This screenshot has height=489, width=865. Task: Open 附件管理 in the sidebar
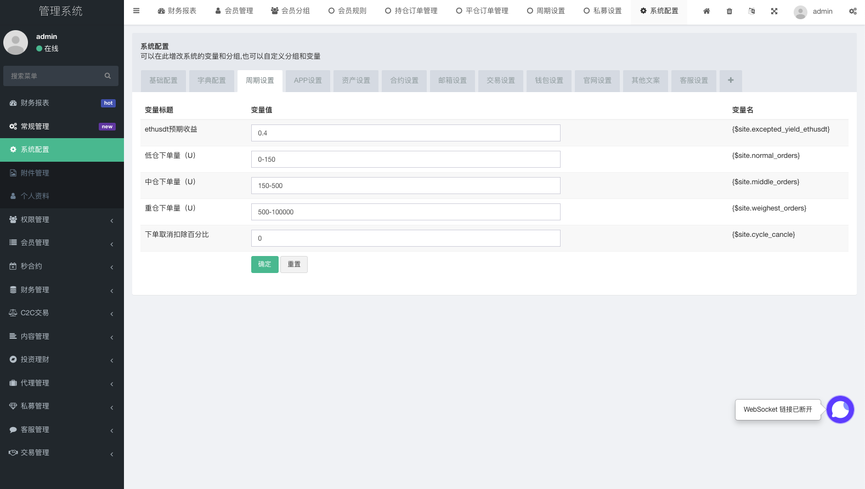point(35,173)
